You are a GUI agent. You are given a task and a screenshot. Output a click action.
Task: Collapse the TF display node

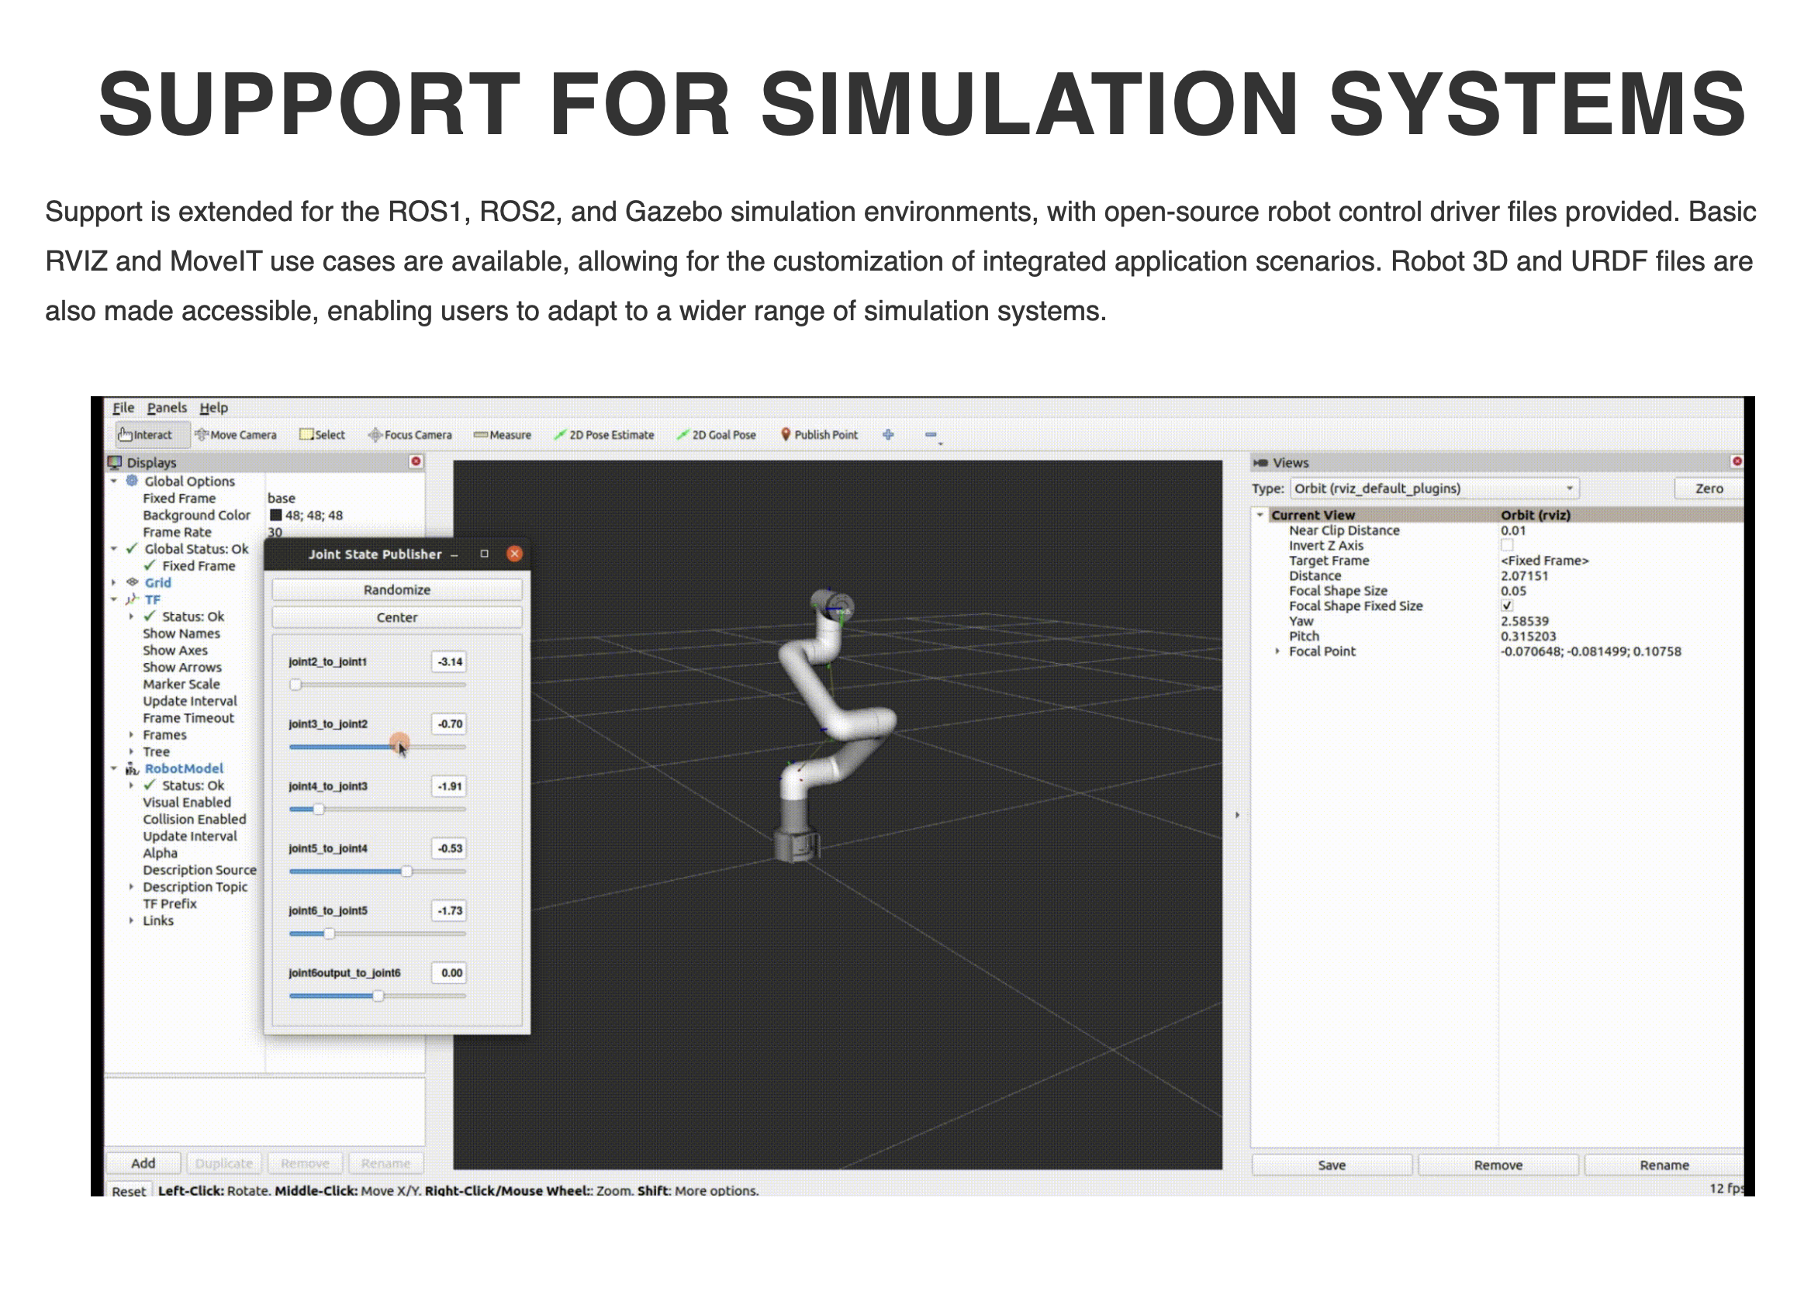coord(114,599)
